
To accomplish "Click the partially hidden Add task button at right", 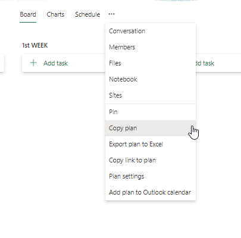I will pyautogui.click(x=218, y=63).
